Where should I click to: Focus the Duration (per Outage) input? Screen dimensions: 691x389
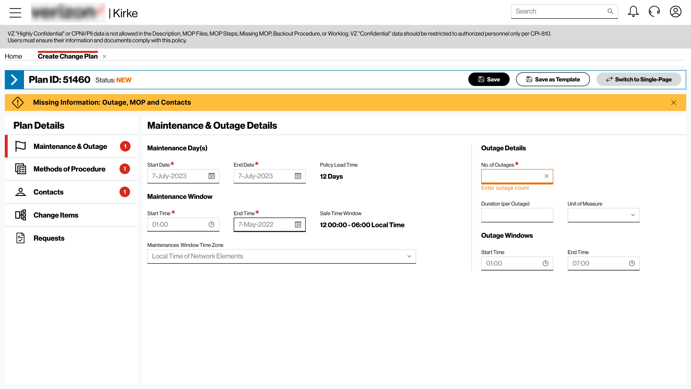[x=517, y=215]
